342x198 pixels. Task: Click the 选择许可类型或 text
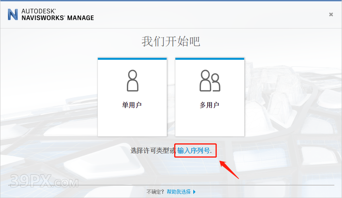coord(153,150)
